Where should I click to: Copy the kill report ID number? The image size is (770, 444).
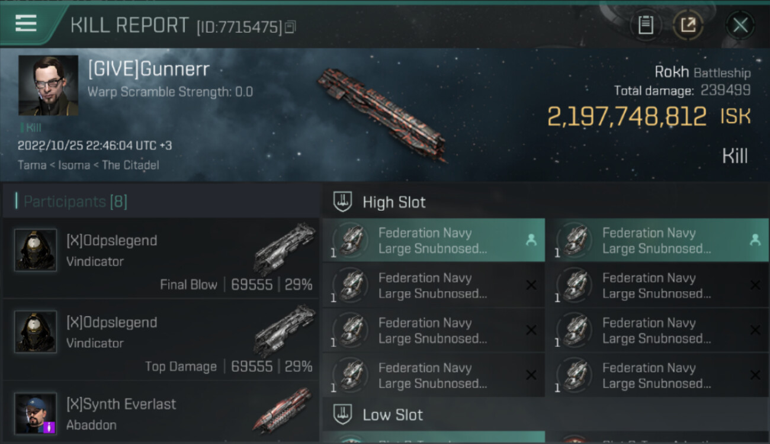tap(290, 27)
